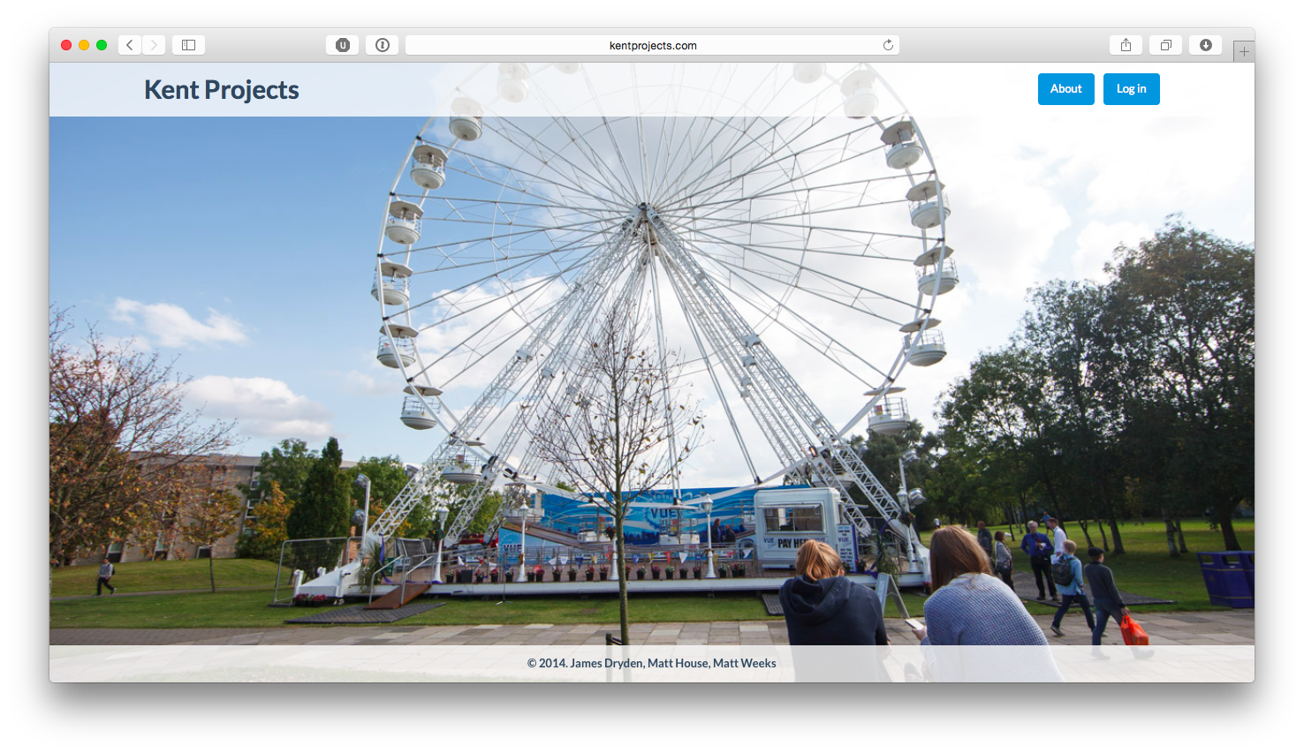Navigate back using the back arrow
Image resolution: width=1304 pixels, height=753 pixels.
click(129, 44)
